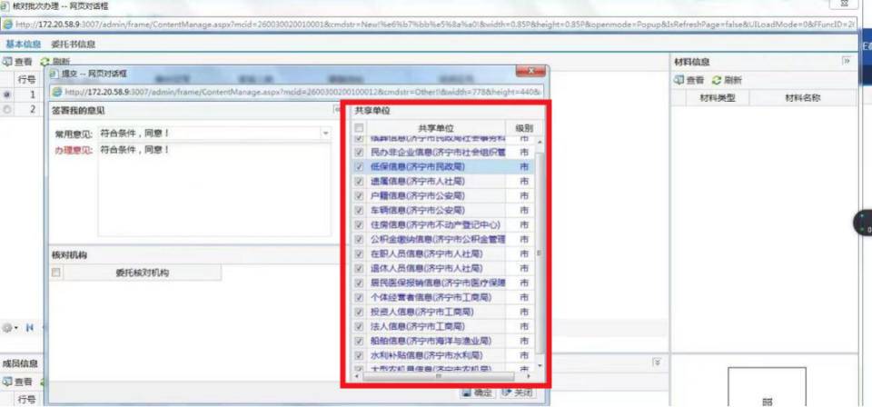Close the 提交 dialog with red X
The width and height of the screenshot is (872, 407).
[530, 71]
